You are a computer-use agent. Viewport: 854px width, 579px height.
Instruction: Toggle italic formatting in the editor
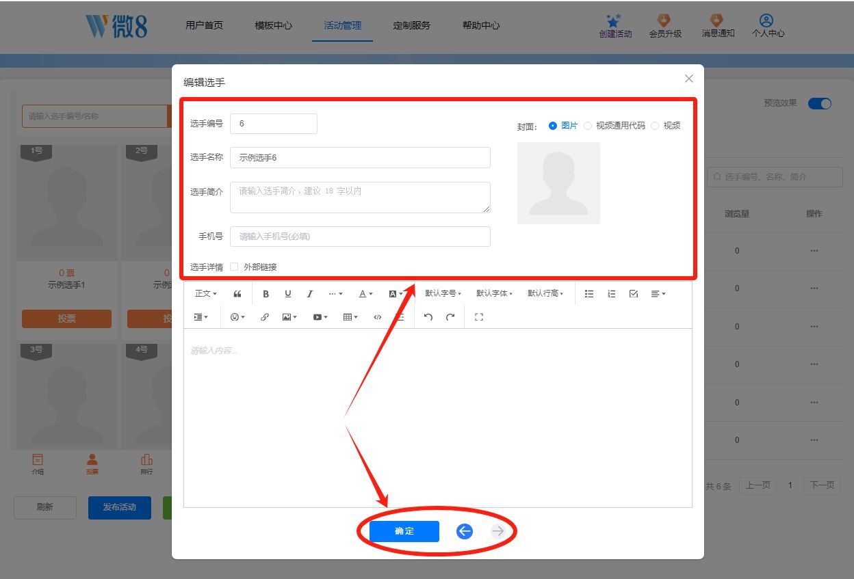point(309,294)
